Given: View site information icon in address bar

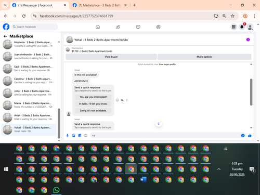Looking at the screenshot, I should (35, 16).
